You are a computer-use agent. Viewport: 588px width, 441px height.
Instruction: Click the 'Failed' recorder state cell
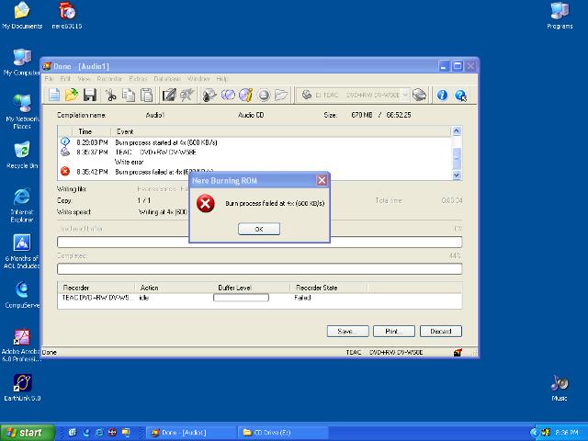(302, 298)
